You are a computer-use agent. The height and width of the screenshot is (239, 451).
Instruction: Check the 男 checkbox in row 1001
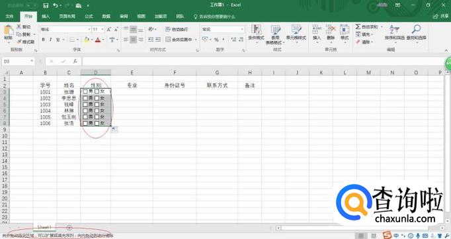85,91
